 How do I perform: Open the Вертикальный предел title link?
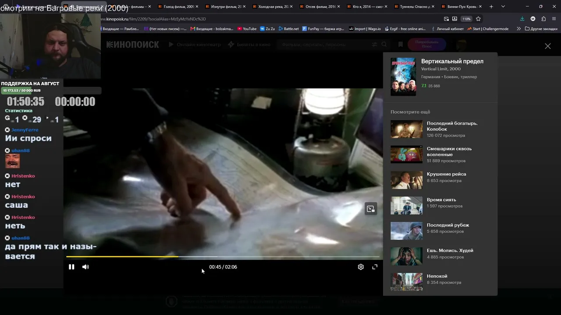coord(452,61)
